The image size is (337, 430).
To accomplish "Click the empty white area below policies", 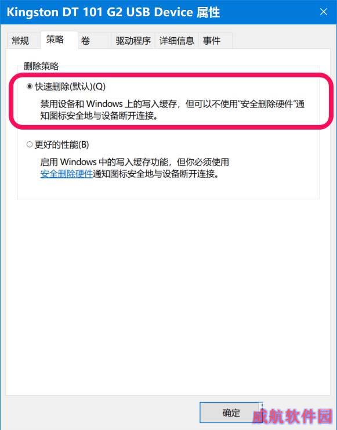I will [x=168, y=296].
